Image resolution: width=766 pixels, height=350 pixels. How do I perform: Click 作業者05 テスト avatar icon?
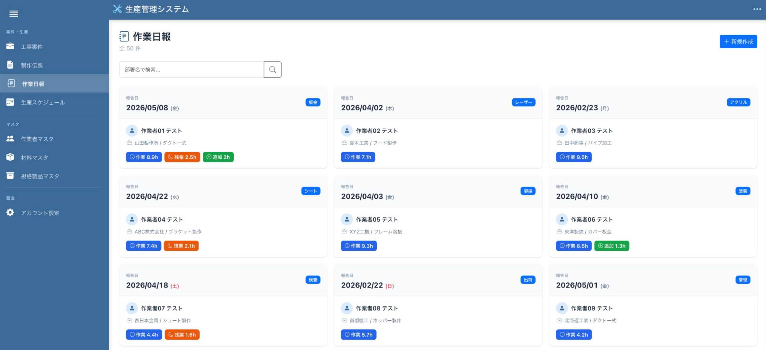pos(347,219)
